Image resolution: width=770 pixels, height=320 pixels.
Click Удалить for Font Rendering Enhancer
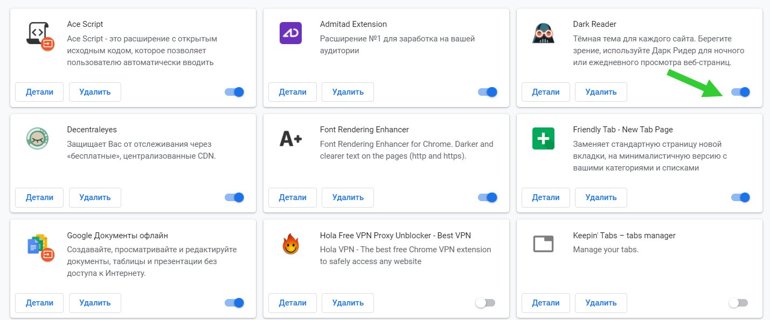pos(348,197)
